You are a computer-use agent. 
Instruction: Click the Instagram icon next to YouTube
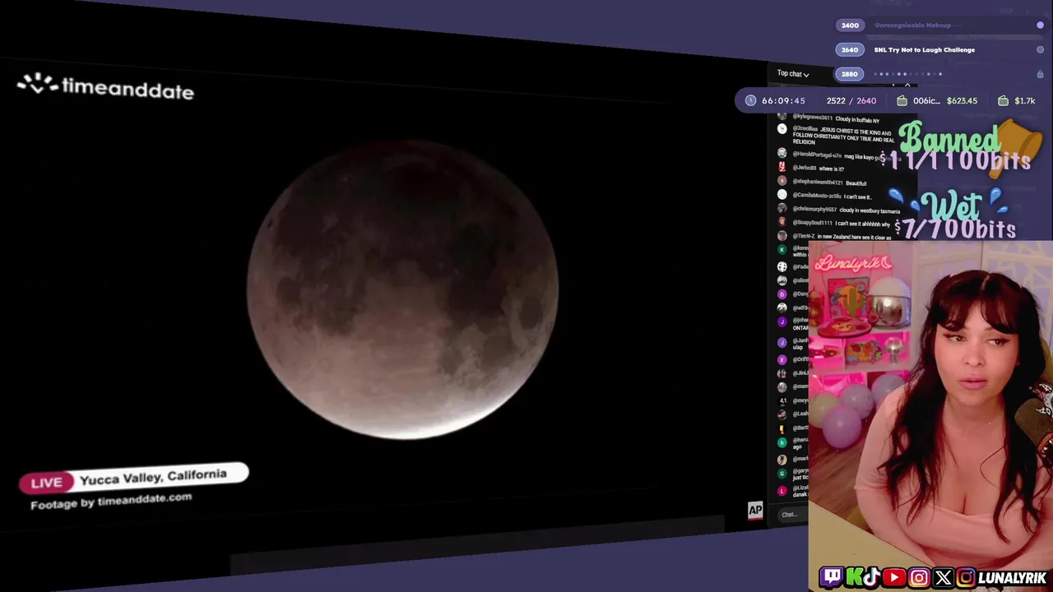click(x=919, y=578)
